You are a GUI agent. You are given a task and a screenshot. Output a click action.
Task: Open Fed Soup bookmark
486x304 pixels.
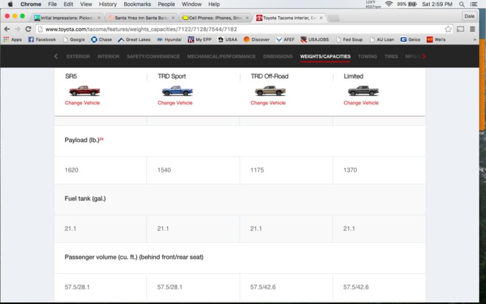pos(349,40)
